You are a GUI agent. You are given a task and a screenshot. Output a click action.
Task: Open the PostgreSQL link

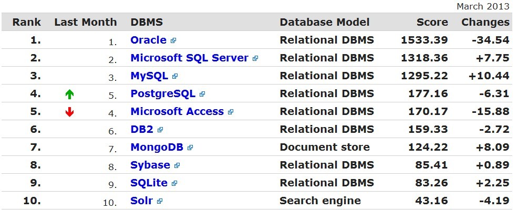coord(163,93)
